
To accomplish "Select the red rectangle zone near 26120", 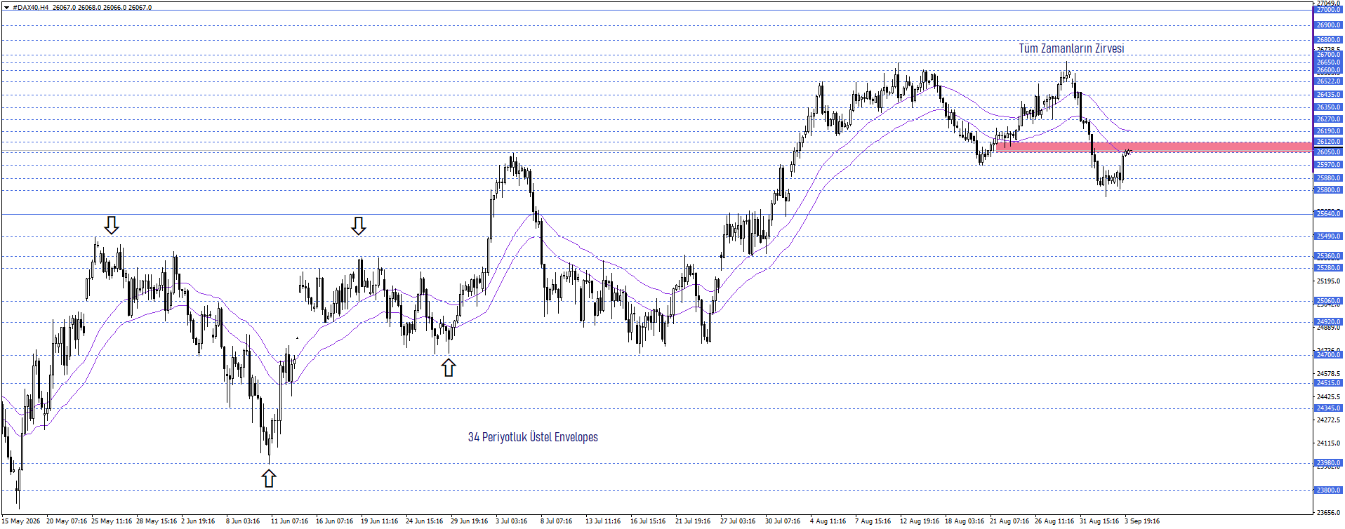I will [x=1153, y=147].
